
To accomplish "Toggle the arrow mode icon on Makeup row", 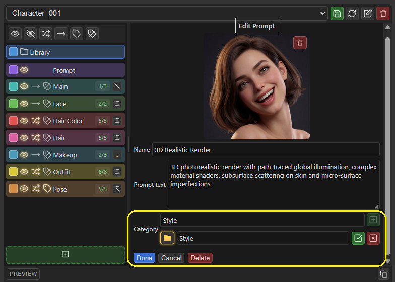I will tap(35, 155).
